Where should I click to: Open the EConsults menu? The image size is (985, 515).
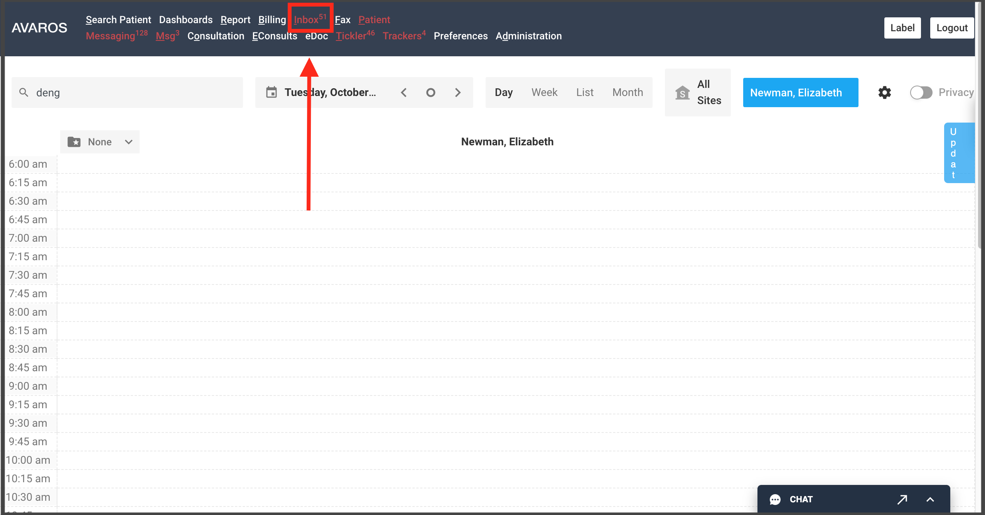(275, 36)
